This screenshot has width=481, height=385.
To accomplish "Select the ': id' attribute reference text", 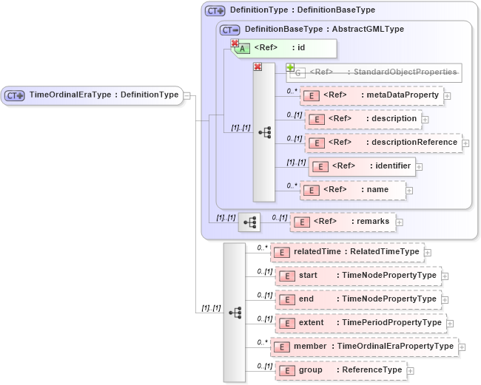I will [x=298, y=47].
